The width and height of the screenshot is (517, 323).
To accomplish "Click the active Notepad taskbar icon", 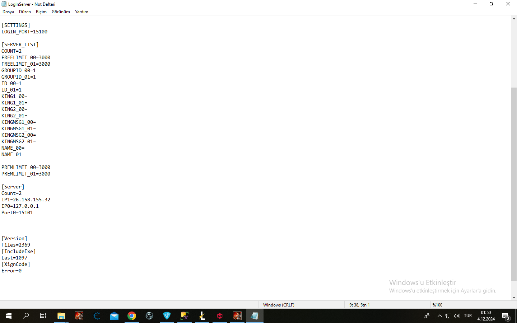I will point(255,316).
